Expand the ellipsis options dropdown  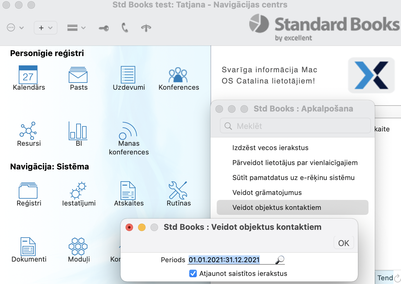pyautogui.click(x=15, y=28)
